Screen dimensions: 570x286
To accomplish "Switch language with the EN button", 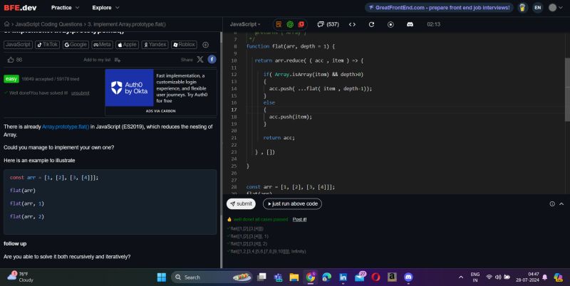I will 537,8.
